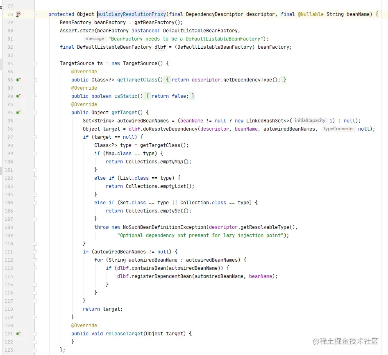Click the 'message:' parameter hint on line 81
388x355 pixels.
(95, 38)
